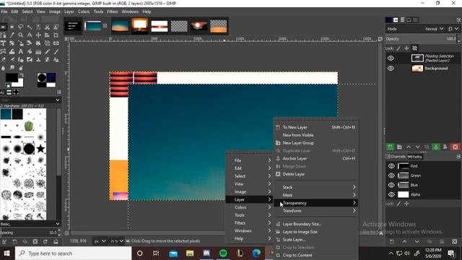Expand the Stack submenu
This screenshot has width=462, height=260.
316,187
